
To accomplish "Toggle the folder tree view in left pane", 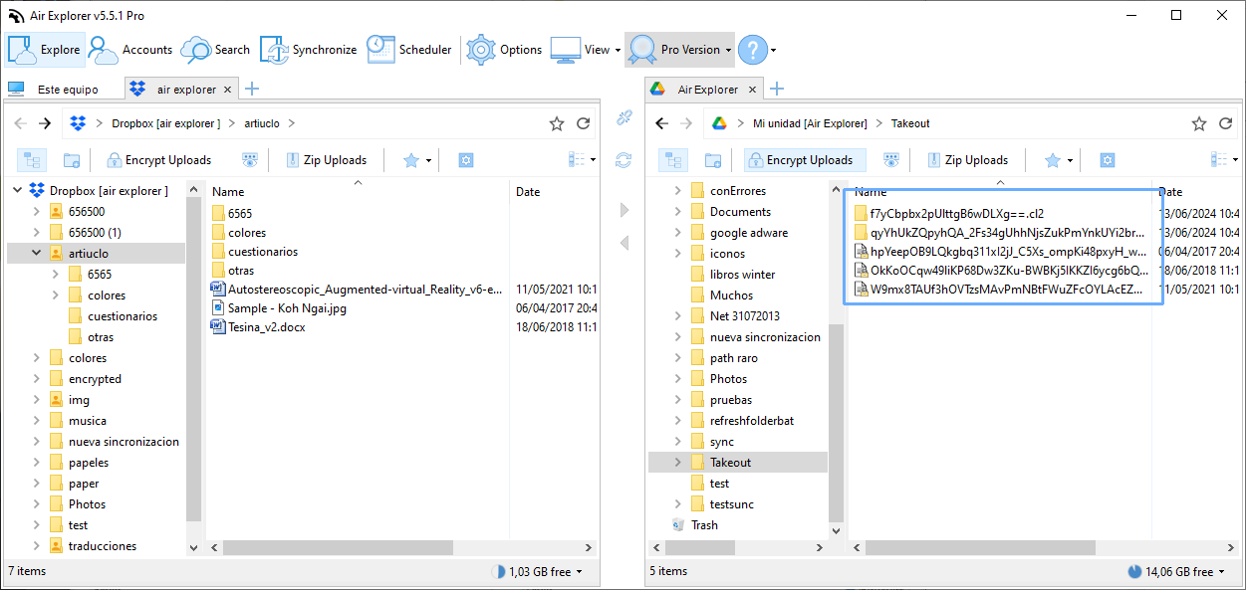I will click(x=31, y=159).
